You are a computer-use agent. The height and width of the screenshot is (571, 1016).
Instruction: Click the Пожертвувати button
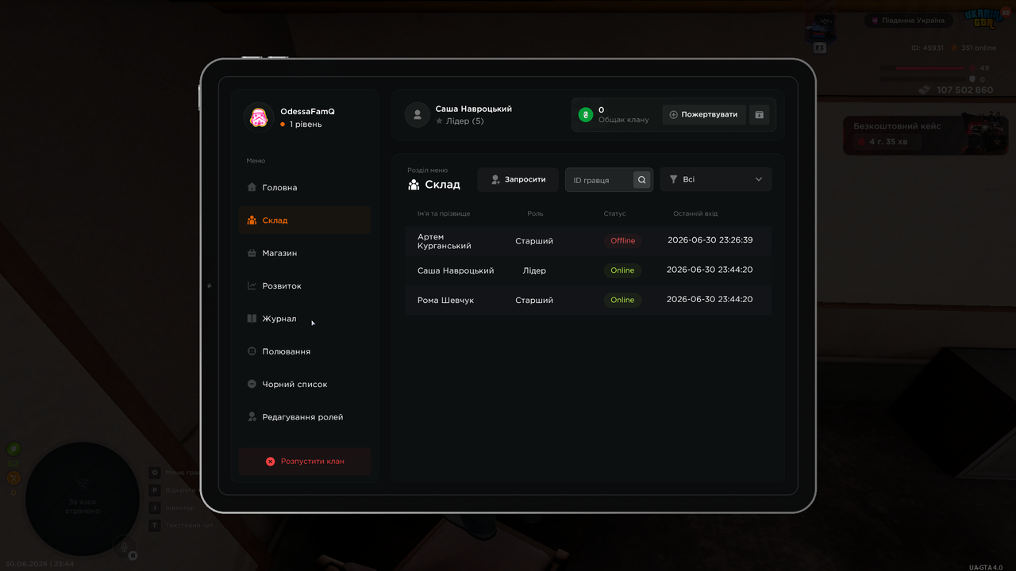click(x=704, y=115)
